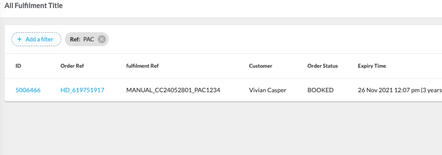442x155 pixels.
Task: Click the fulfilment Ref column header
Action: (143, 66)
